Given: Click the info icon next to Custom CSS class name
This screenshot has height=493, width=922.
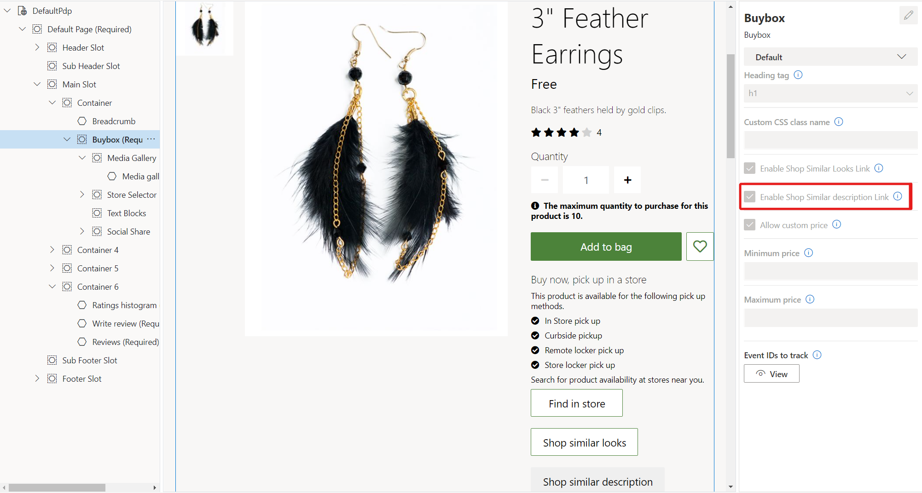Looking at the screenshot, I should pos(839,122).
